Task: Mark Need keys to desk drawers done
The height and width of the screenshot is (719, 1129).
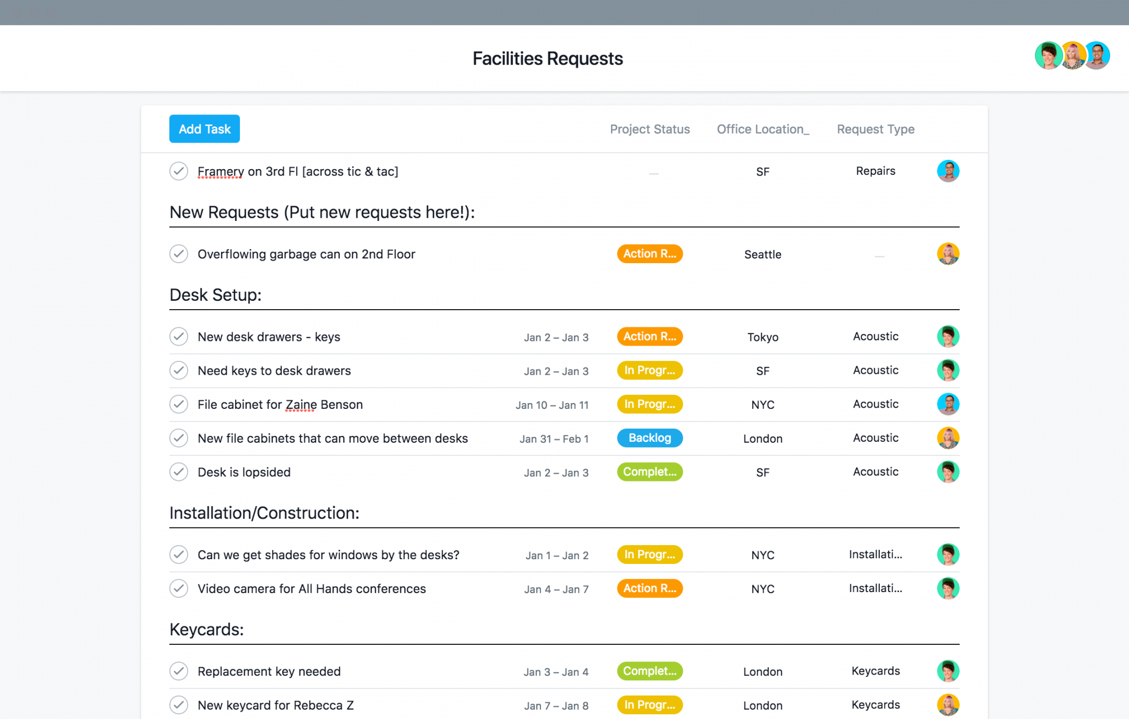Action: point(179,371)
